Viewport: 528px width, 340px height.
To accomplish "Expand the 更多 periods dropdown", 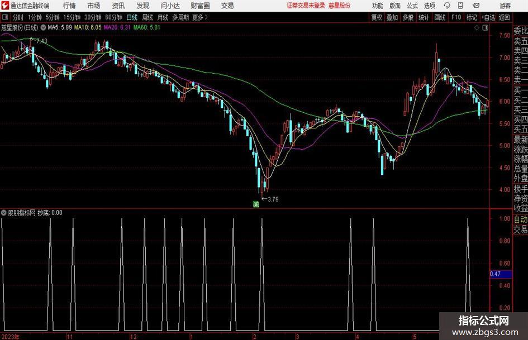I will tap(200, 17).
